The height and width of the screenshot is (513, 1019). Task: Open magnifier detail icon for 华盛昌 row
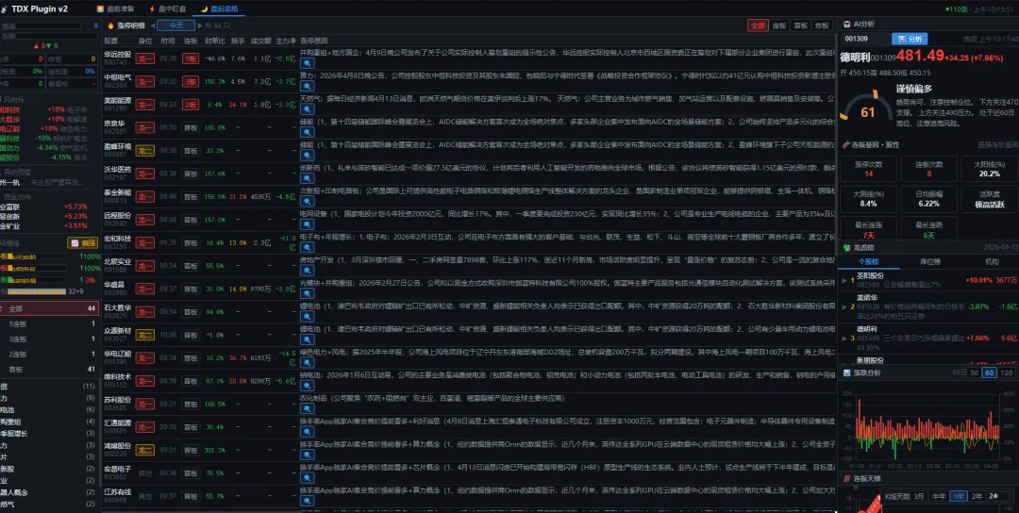(x=307, y=293)
